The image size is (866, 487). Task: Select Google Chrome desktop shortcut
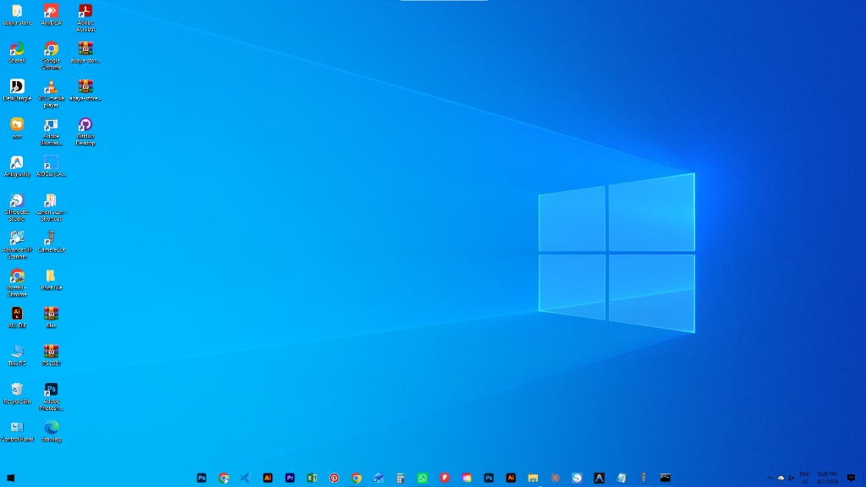(x=51, y=57)
